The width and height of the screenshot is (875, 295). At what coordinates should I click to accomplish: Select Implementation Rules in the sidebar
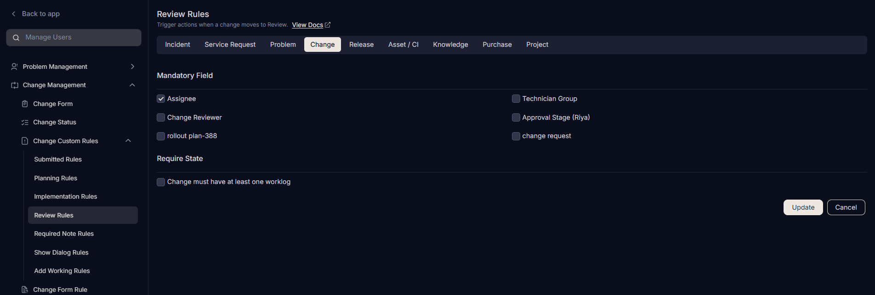[66, 196]
